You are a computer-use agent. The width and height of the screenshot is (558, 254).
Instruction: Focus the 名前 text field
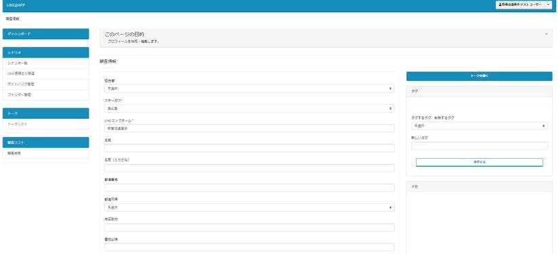(250, 148)
